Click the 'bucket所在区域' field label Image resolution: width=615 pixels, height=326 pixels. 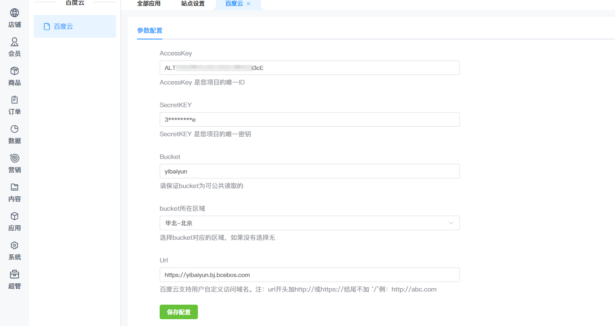(x=182, y=209)
